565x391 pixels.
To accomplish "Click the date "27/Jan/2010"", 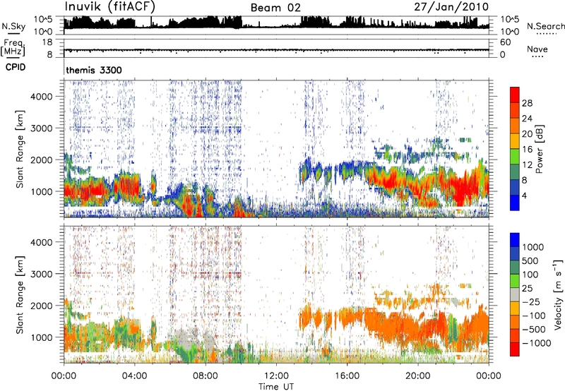I will (451, 7).
